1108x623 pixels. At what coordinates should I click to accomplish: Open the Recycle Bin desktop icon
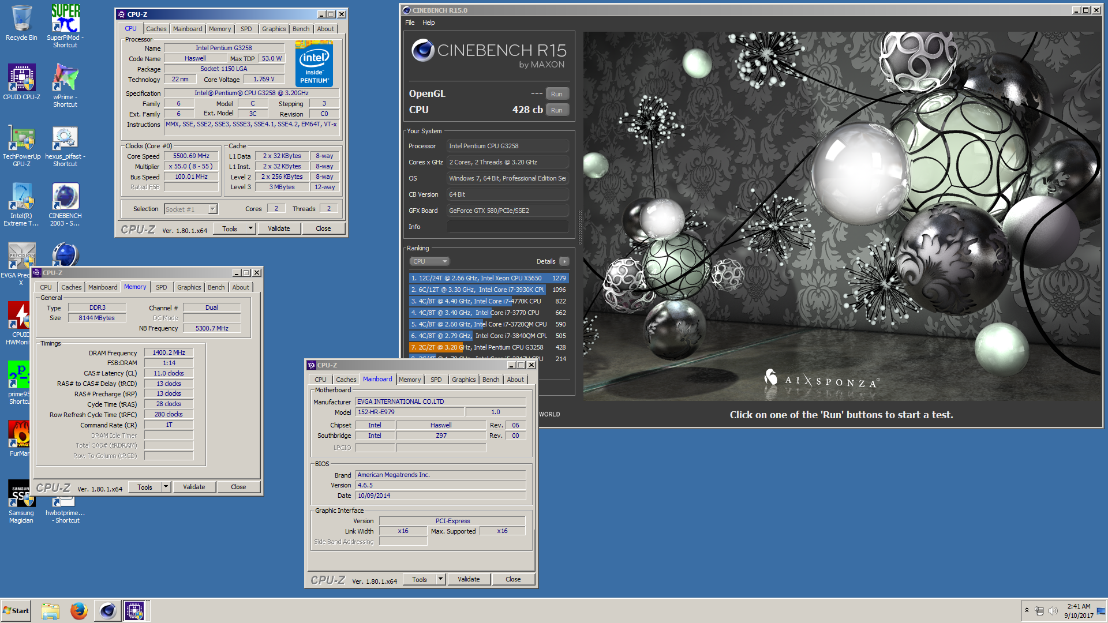point(21,23)
